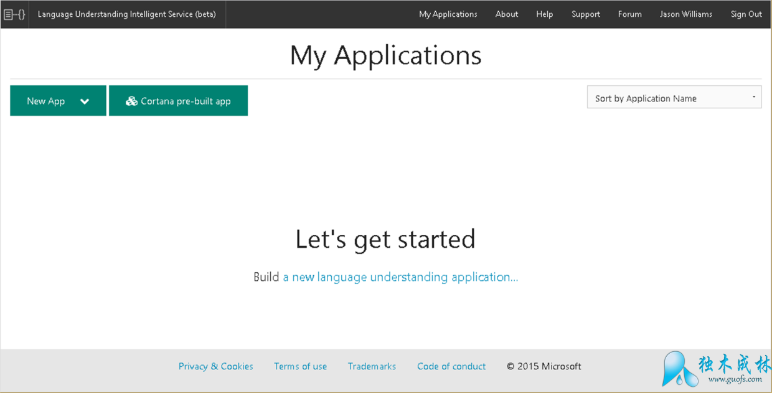Image resolution: width=772 pixels, height=393 pixels.
Task: Follow the new language understanding application link
Action: (x=400, y=277)
